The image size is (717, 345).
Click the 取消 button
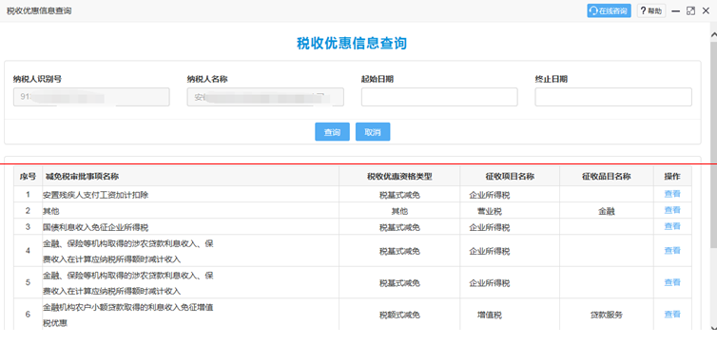(x=373, y=132)
